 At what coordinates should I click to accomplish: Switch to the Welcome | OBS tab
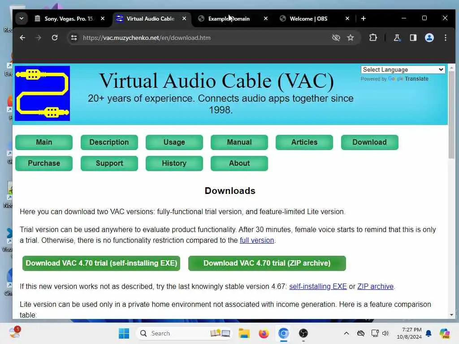click(308, 19)
